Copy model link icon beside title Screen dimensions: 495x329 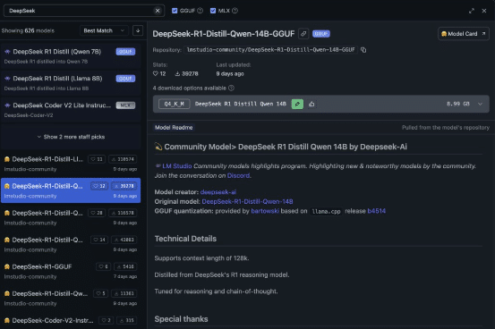(303, 34)
